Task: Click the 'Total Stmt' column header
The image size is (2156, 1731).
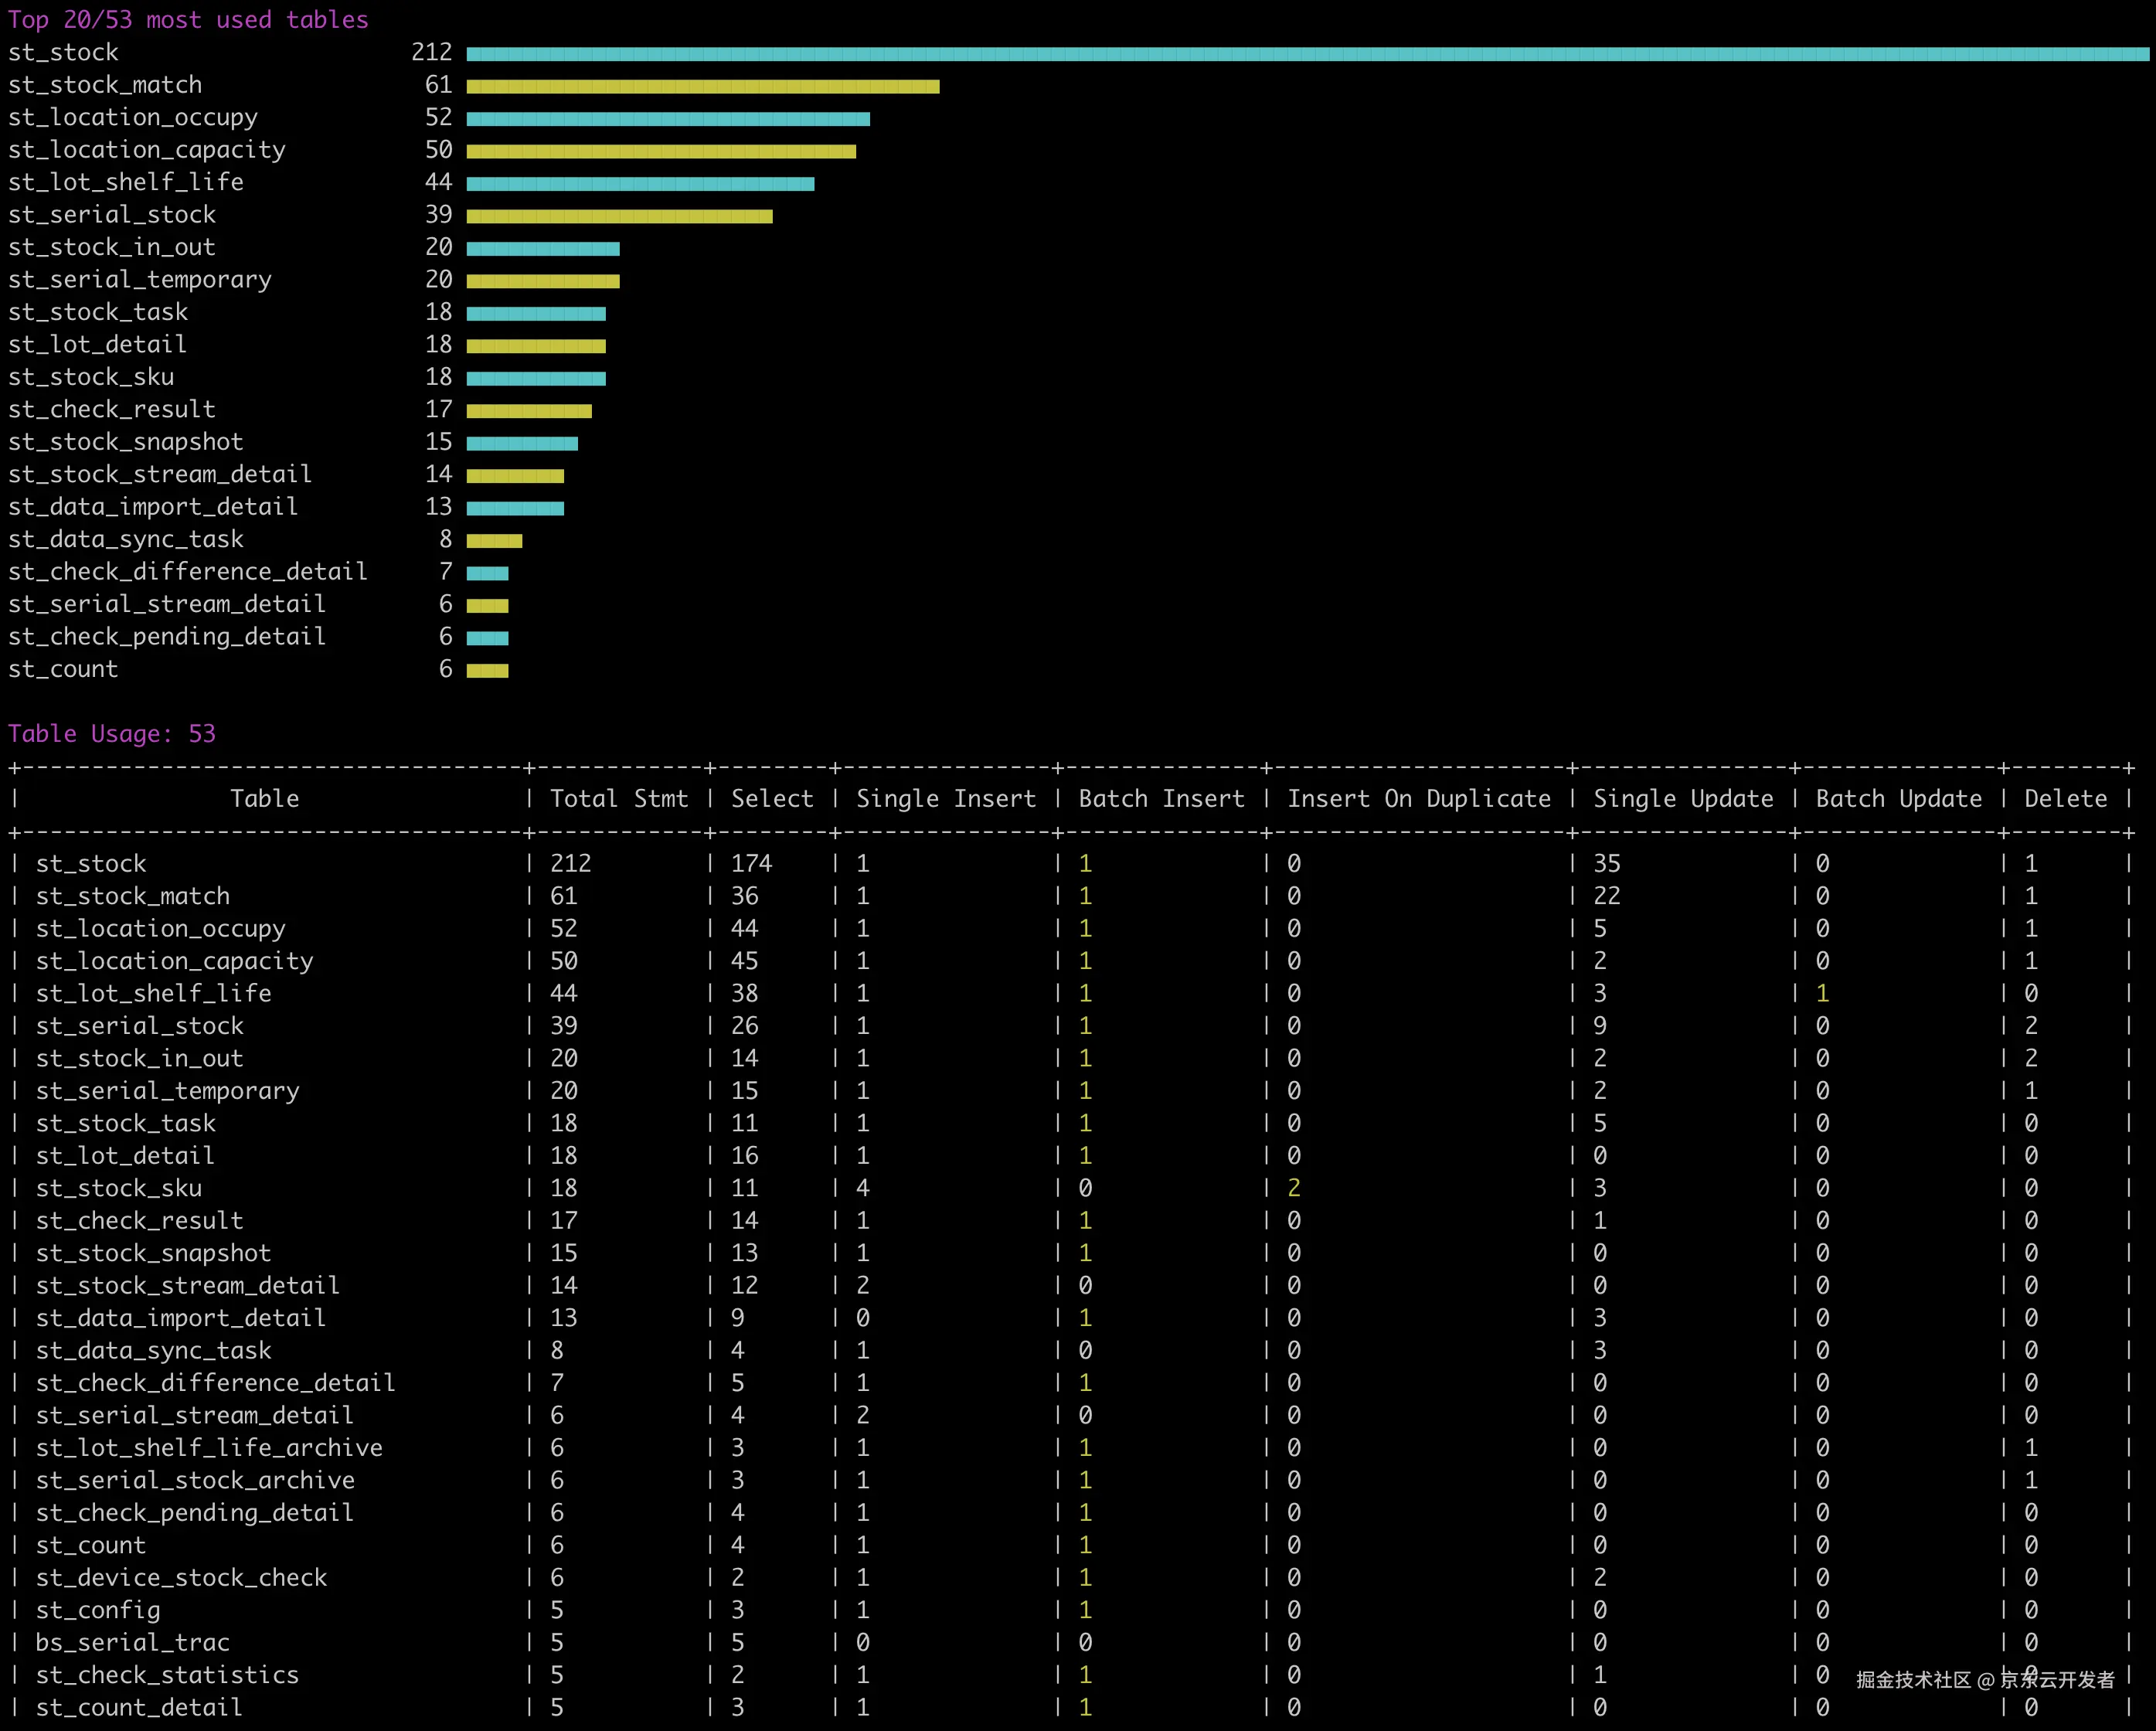Action: coord(619,799)
